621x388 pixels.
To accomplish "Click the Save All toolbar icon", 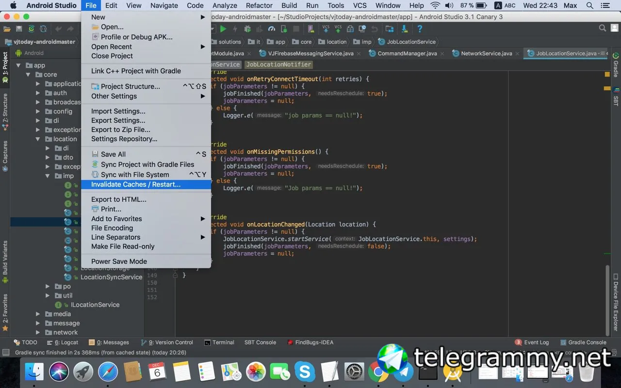I will (19, 29).
